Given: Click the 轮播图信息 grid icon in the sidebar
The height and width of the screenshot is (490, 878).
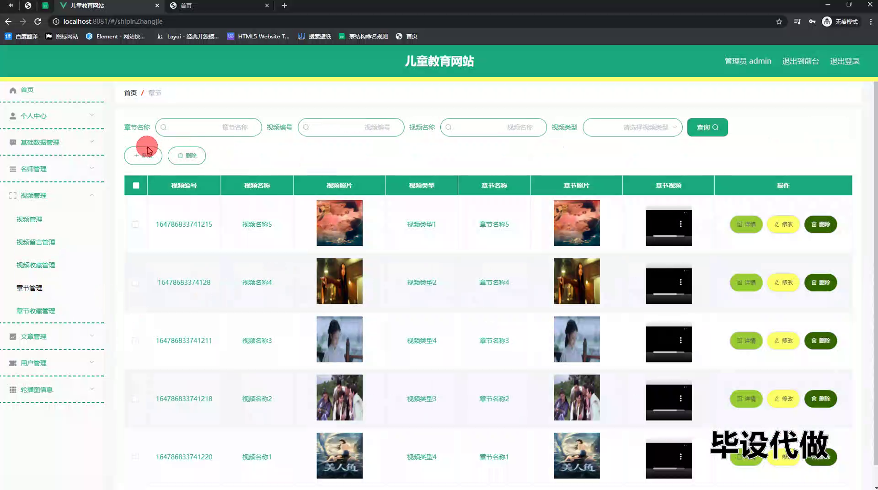Looking at the screenshot, I should pyautogui.click(x=13, y=390).
